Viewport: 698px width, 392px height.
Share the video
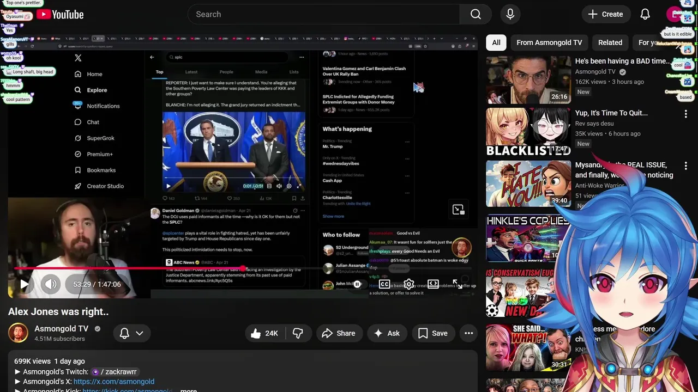[x=339, y=333]
